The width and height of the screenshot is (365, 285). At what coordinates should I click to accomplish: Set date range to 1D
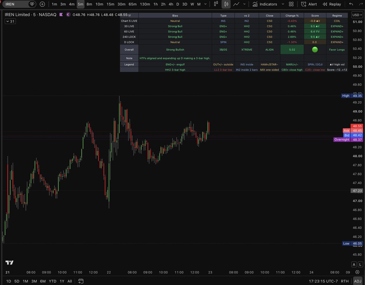click(9, 281)
